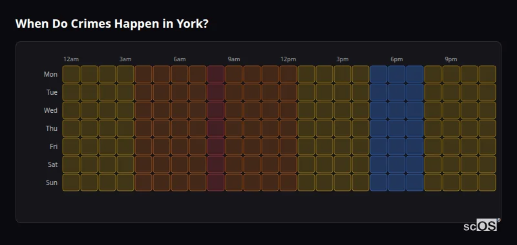Click the scOS logo
The image size is (517, 245).
pyautogui.click(x=481, y=225)
